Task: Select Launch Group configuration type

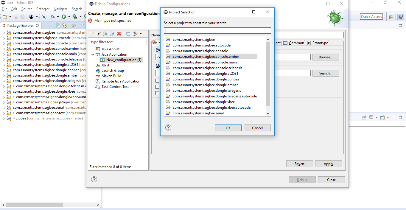Action: (x=109, y=71)
